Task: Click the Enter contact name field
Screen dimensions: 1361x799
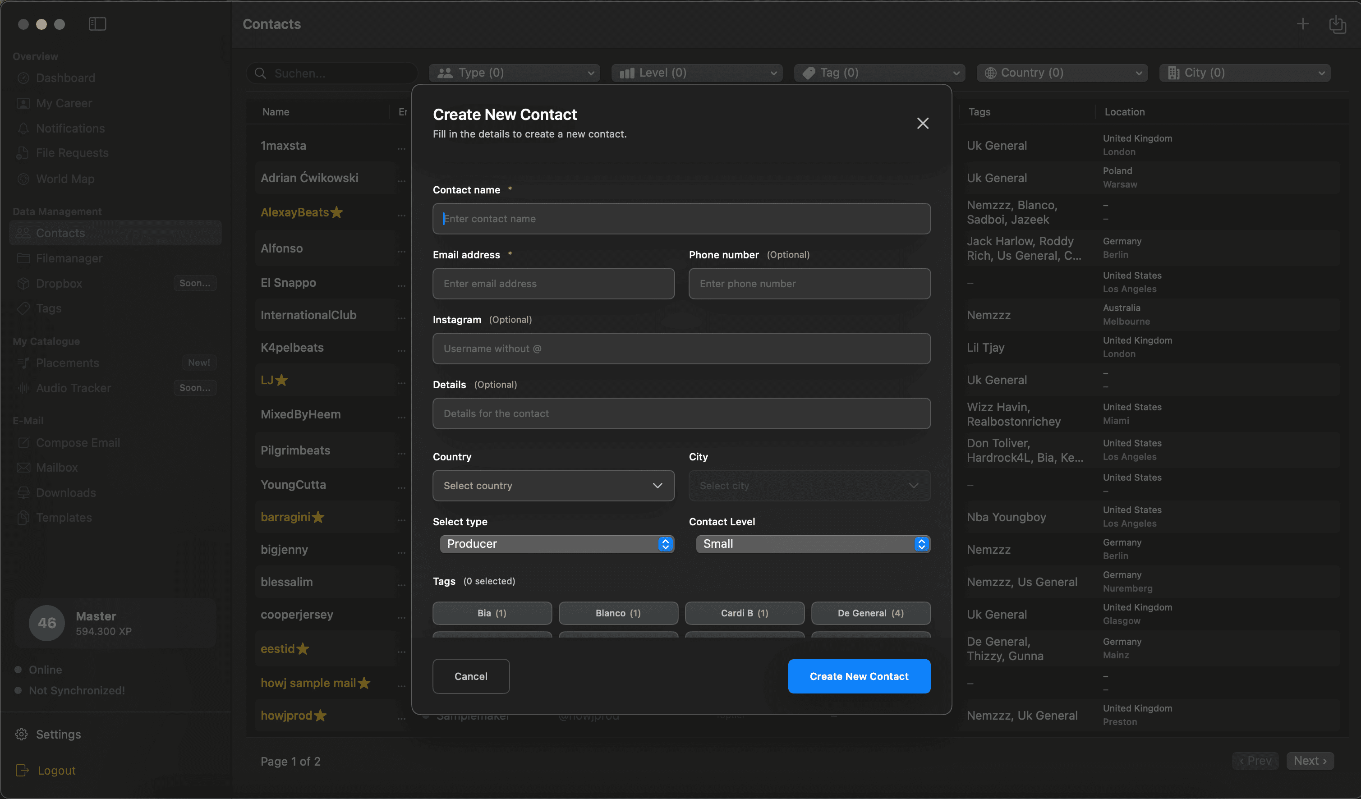Action: [681, 219]
